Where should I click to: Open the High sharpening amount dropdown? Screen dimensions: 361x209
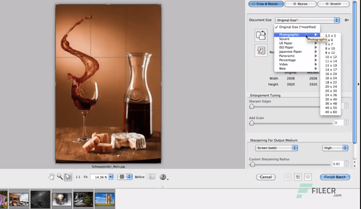point(335,148)
